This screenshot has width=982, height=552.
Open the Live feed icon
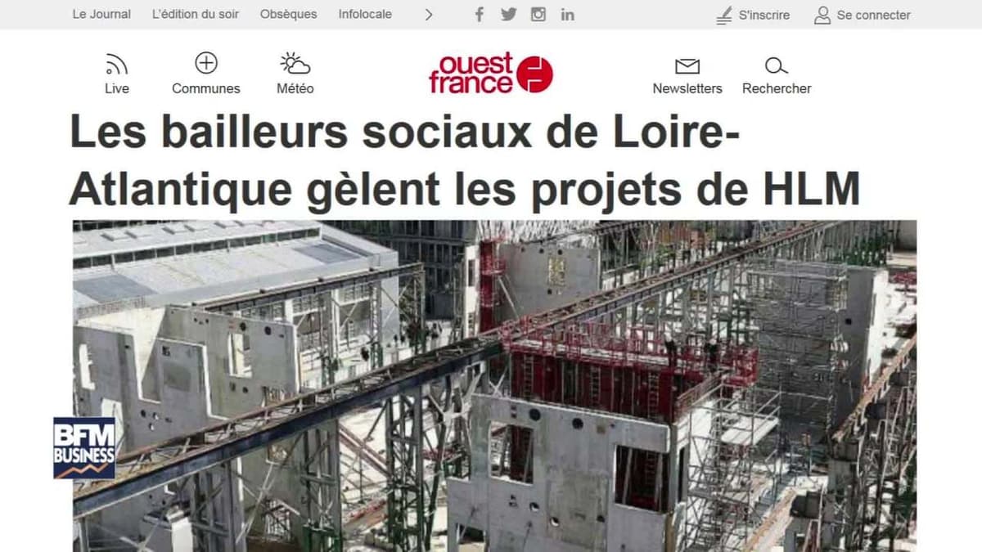117,64
